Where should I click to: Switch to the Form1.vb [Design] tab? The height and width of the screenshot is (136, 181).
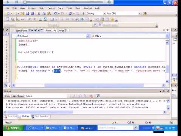coord(56,31)
